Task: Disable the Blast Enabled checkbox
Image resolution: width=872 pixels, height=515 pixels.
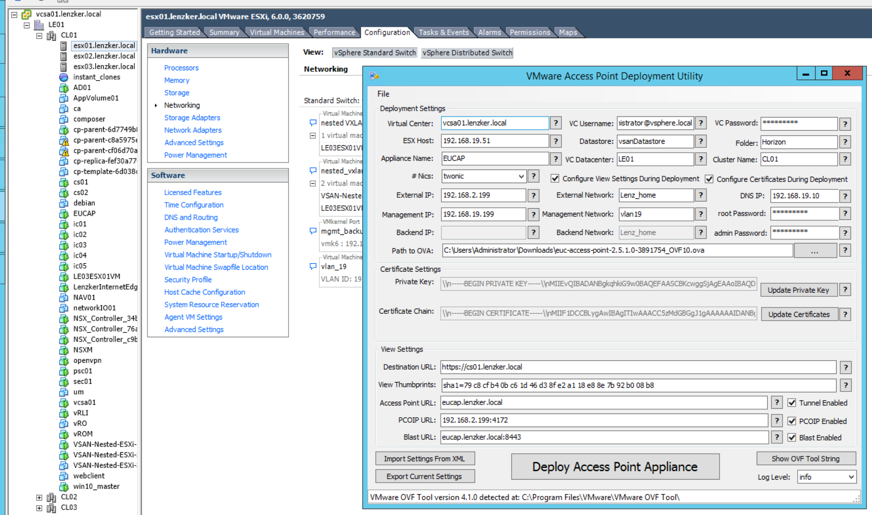Action: [792, 437]
